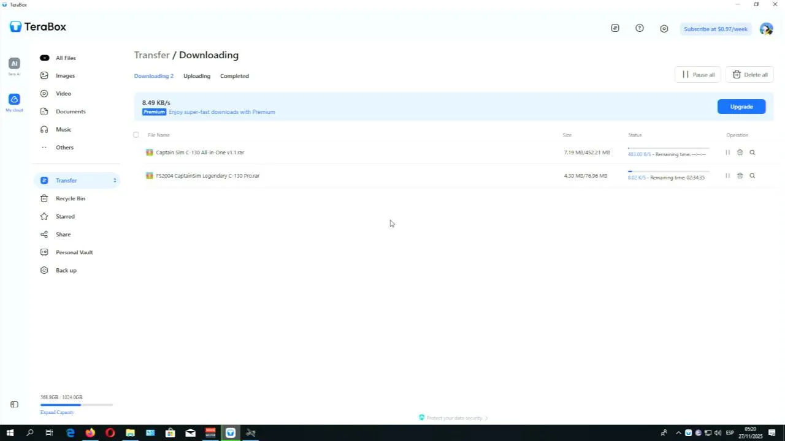Pause all downloads

point(698,75)
